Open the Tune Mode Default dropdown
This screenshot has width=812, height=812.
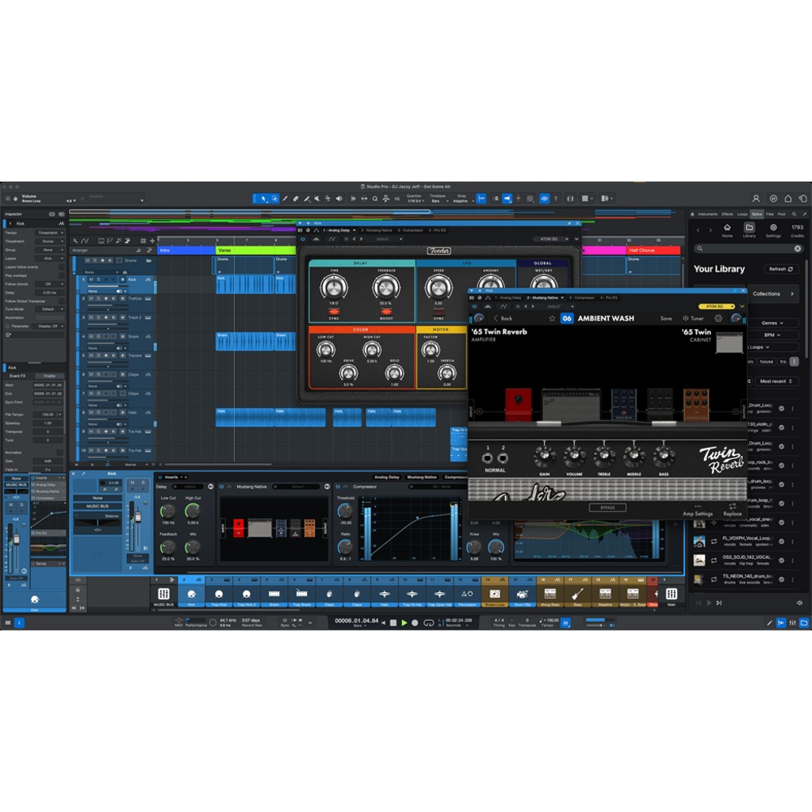tap(49, 309)
